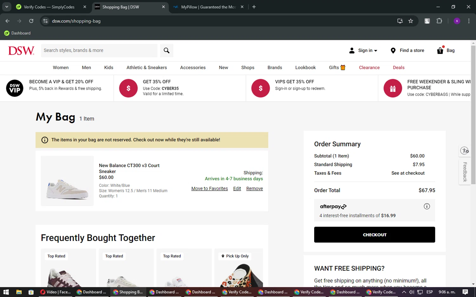The image size is (476, 297).
Task: Click the browser address bar
Action: click(x=222, y=21)
